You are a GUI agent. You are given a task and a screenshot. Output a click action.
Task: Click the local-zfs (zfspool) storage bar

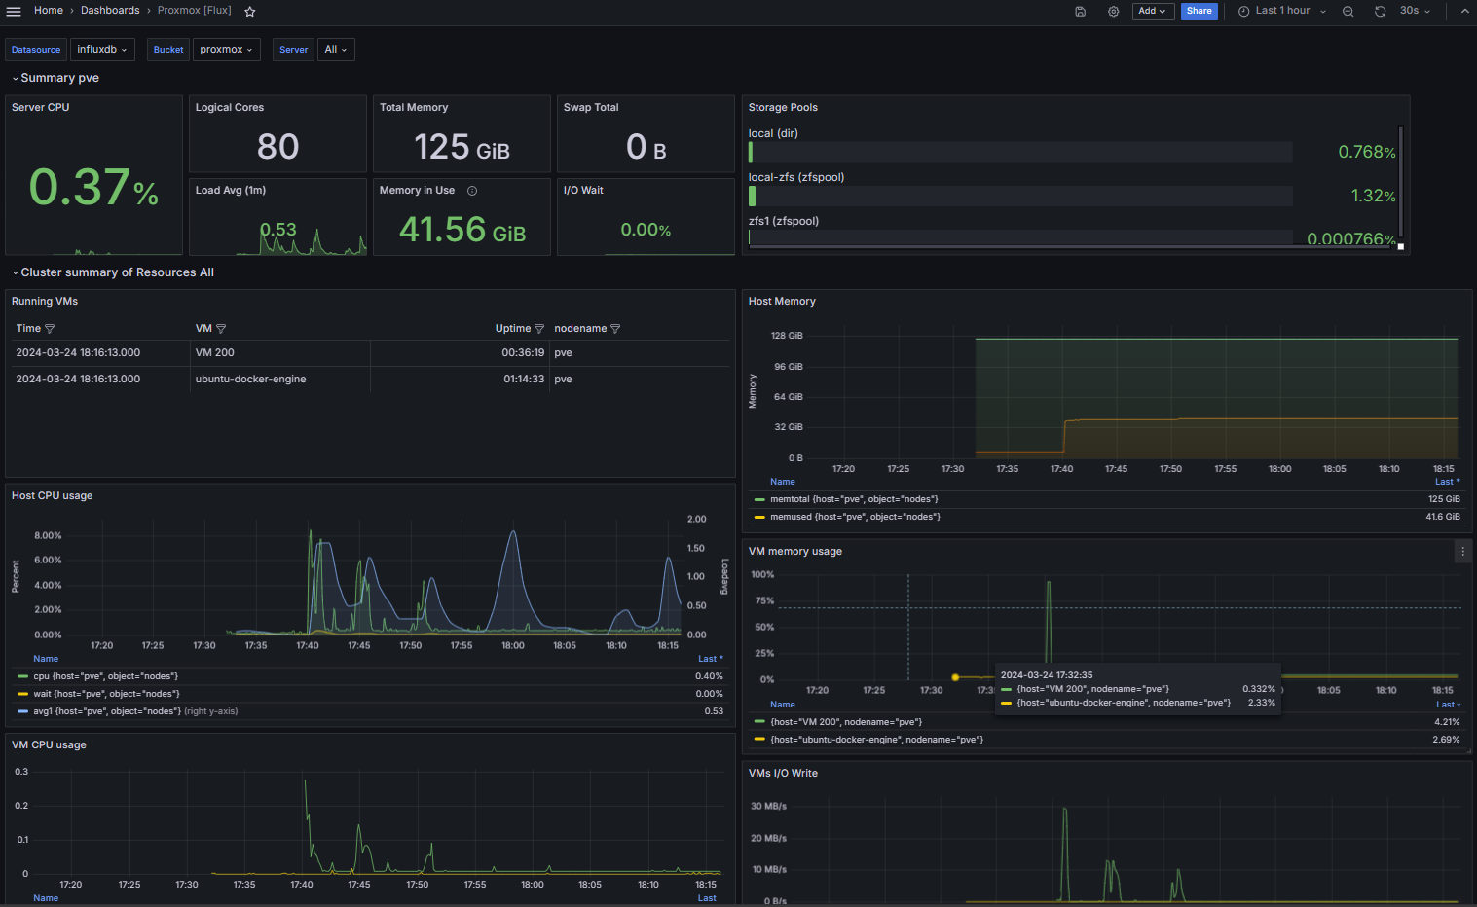click(1020, 196)
